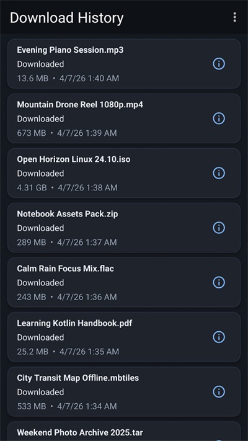The height and width of the screenshot is (441, 248).
Task: Select City Transit Map Offline.mbtiles entry
Action: 124,391
